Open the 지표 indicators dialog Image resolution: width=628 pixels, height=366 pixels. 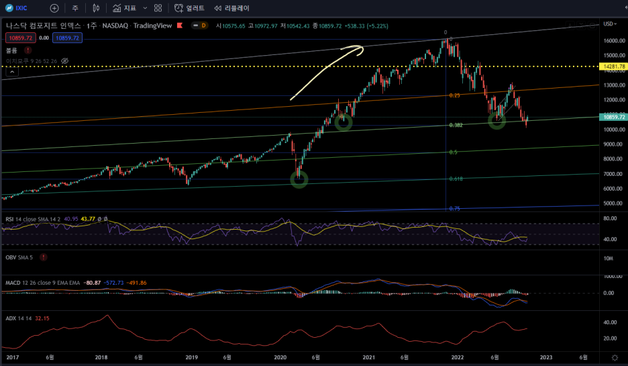tap(125, 8)
